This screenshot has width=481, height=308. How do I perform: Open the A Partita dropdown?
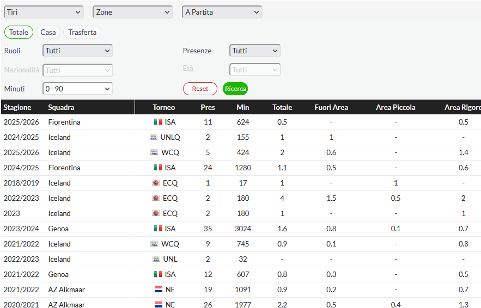tap(222, 12)
